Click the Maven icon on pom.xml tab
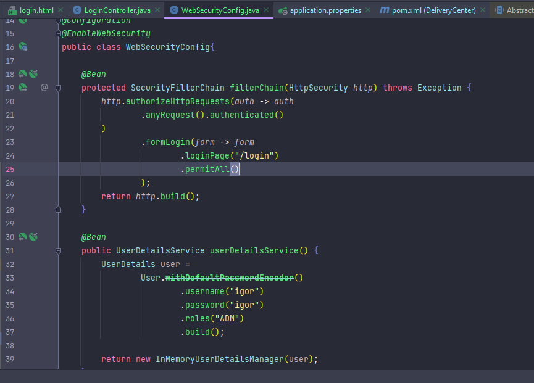Viewport: 534px width, 383px height. (x=385, y=10)
